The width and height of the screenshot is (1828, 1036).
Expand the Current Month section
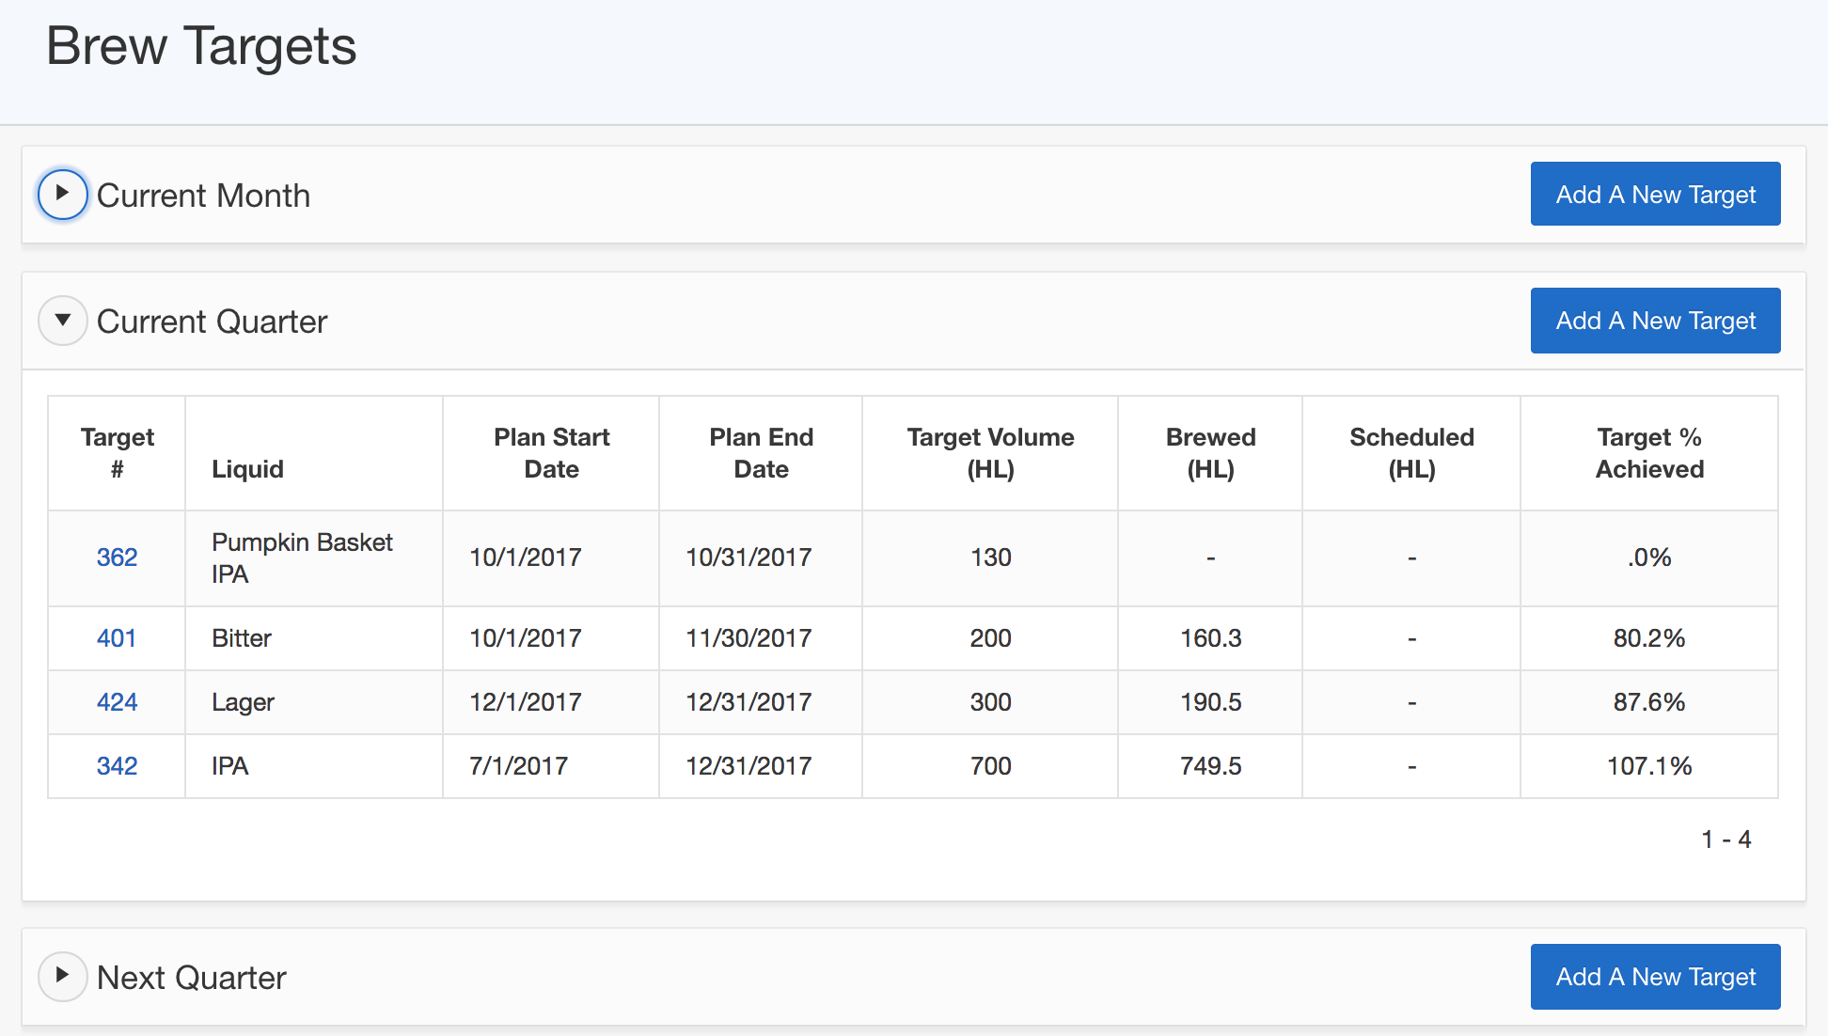63,195
